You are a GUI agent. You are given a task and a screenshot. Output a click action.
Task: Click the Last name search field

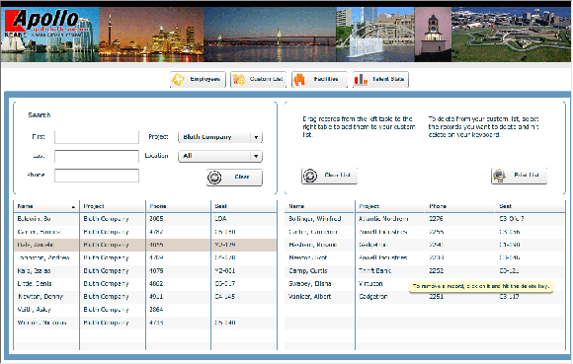coord(97,156)
